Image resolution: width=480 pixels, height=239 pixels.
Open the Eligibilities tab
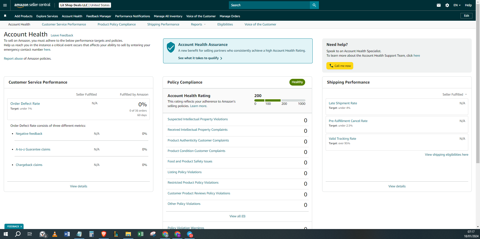tap(225, 24)
